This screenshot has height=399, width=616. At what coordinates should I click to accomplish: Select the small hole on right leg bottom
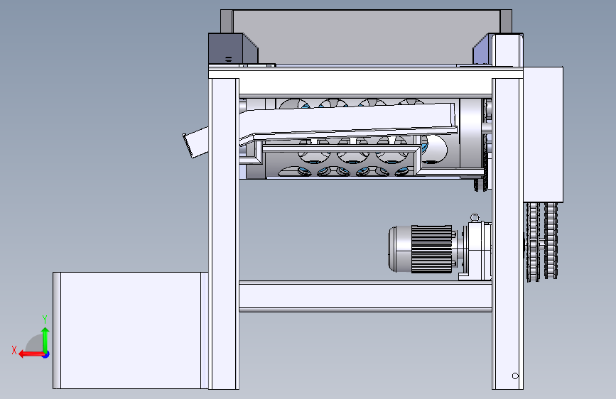pyautogui.click(x=515, y=376)
